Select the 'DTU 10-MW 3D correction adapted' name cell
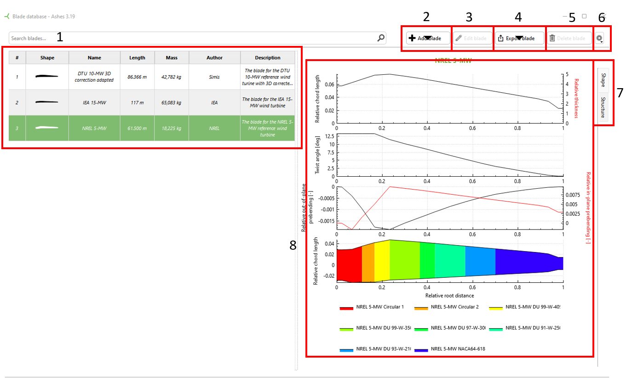This screenshot has height=381, width=632. pos(95,77)
